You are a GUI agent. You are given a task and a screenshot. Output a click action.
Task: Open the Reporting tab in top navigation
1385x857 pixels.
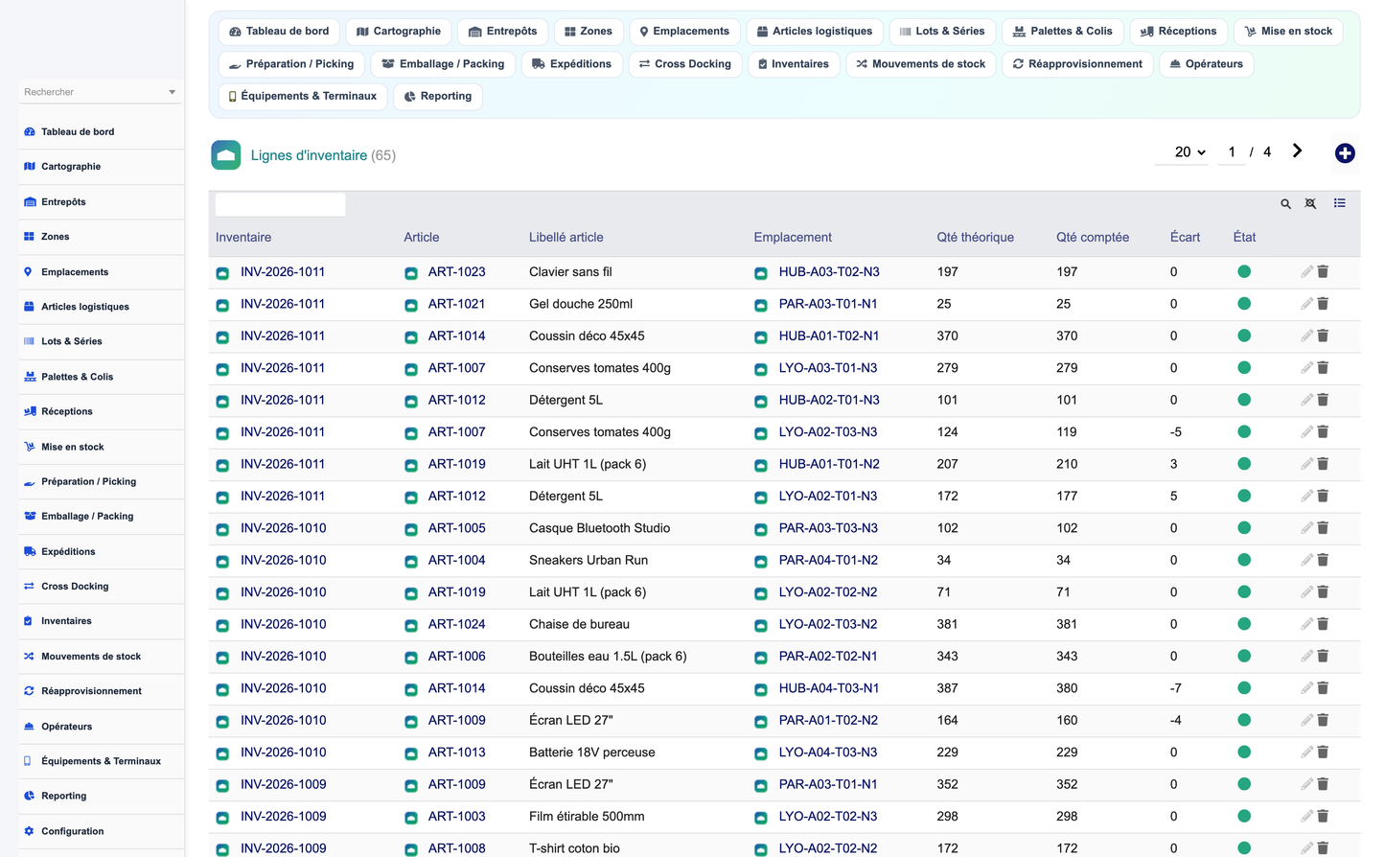(x=438, y=96)
